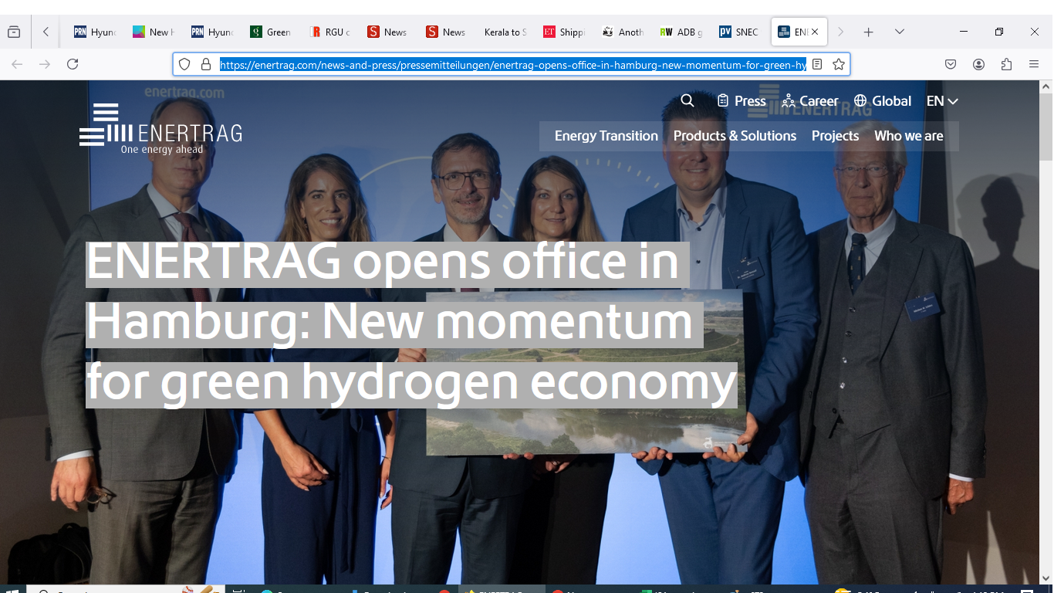Reload the current page
This screenshot has width=1054, height=593.
point(73,64)
